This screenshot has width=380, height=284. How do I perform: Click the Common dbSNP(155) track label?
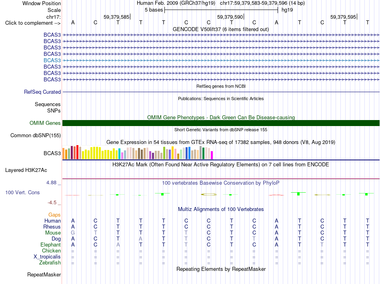(36, 136)
